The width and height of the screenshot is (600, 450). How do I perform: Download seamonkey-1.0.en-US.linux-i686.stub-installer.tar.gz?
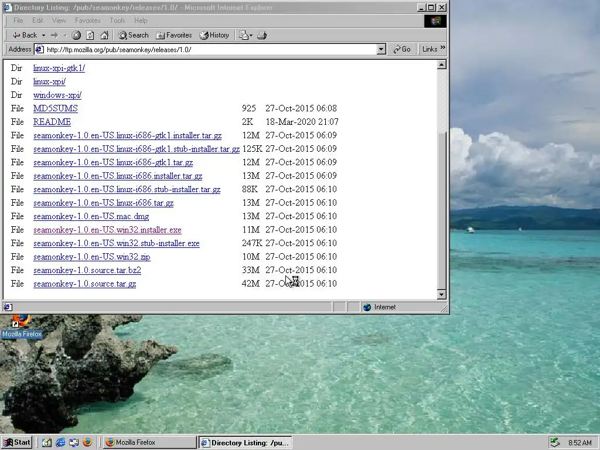pos(127,189)
